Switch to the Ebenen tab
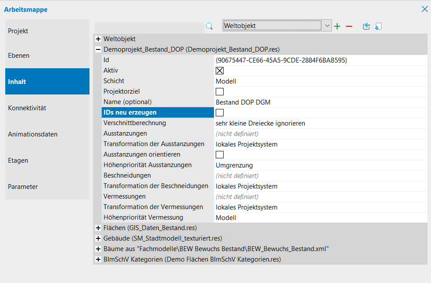 pyautogui.click(x=47, y=56)
